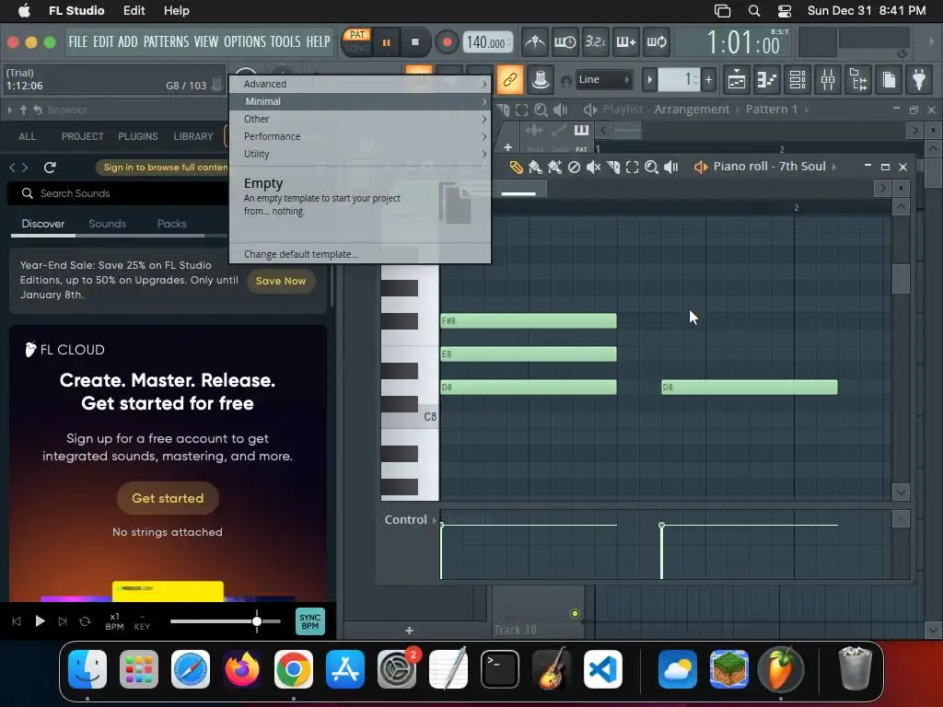Open the FILE menu
Screen dimensions: 943x707
78,41
